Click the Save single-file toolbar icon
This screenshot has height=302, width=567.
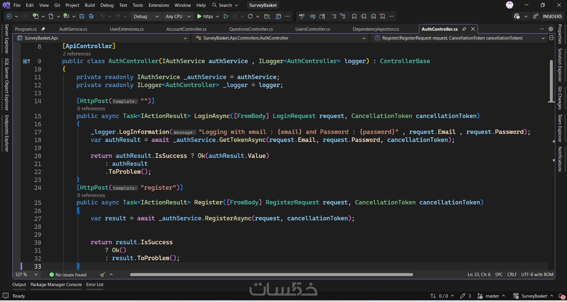(82, 16)
